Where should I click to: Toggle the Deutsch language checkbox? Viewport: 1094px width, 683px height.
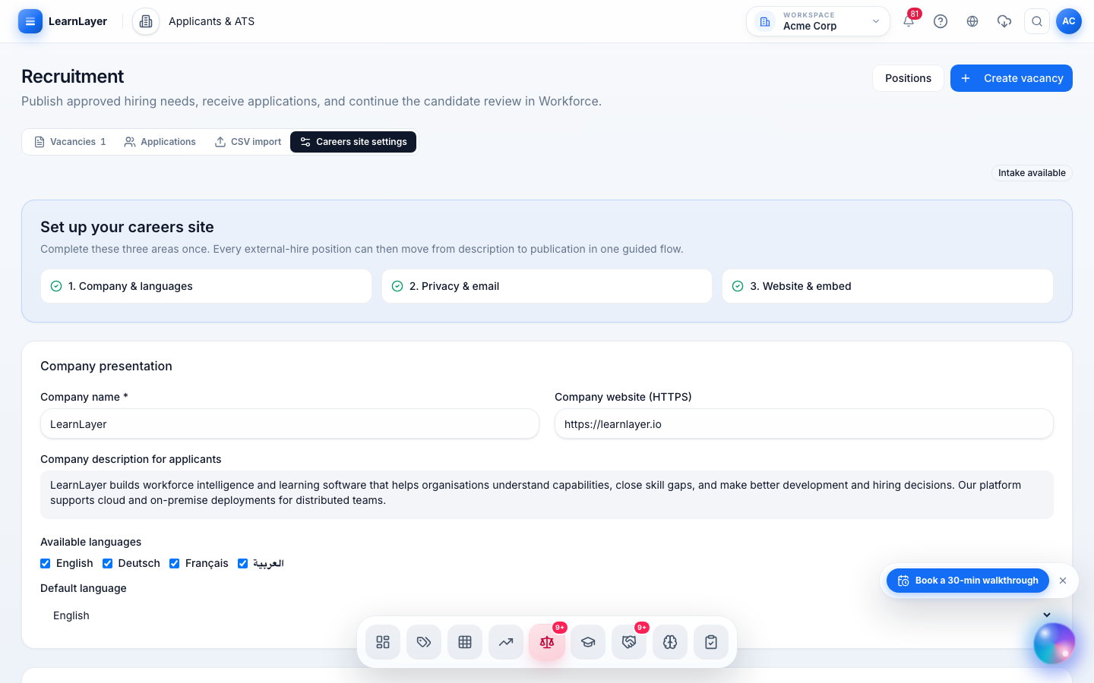108,563
